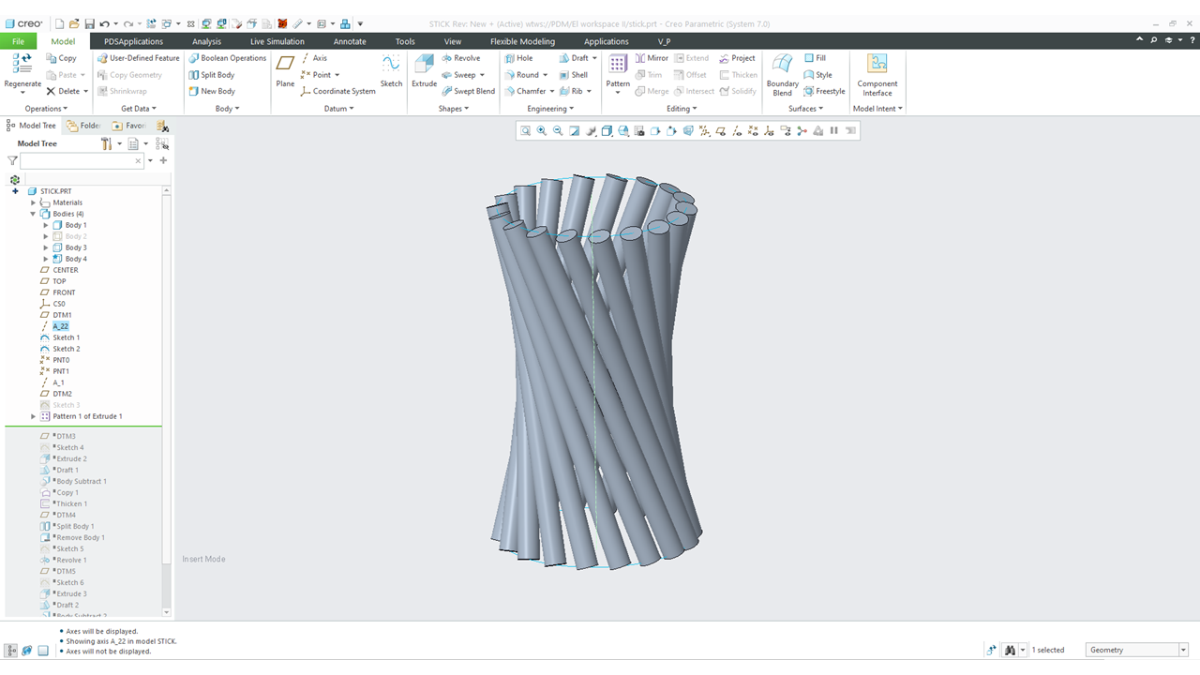Click Repaint icon in graphics toolbar
This screenshot has height=675, width=1200.
575,131
